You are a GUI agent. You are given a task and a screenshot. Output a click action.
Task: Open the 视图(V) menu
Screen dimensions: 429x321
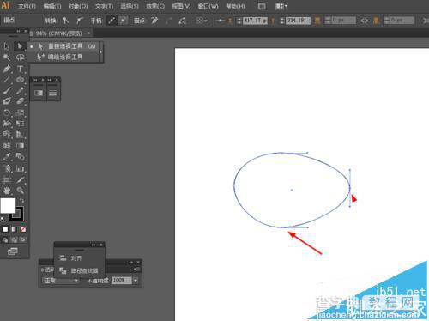(181, 6)
